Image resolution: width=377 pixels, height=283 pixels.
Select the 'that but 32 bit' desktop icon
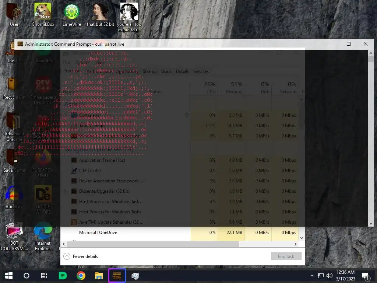pyautogui.click(x=100, y=14)
